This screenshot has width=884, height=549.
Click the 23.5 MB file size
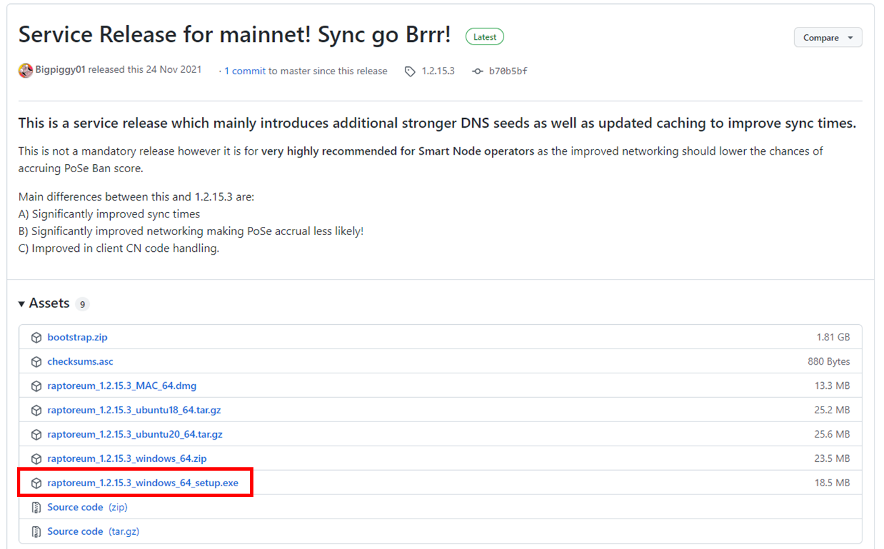click(x=833, y=459)
